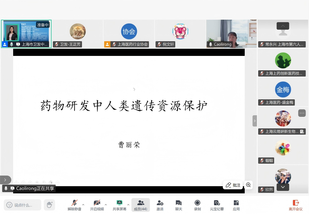Screen dimensions: 309x214
Task: Expand video options arrow next to 开启视频
Action: click(x=106, y=205)
